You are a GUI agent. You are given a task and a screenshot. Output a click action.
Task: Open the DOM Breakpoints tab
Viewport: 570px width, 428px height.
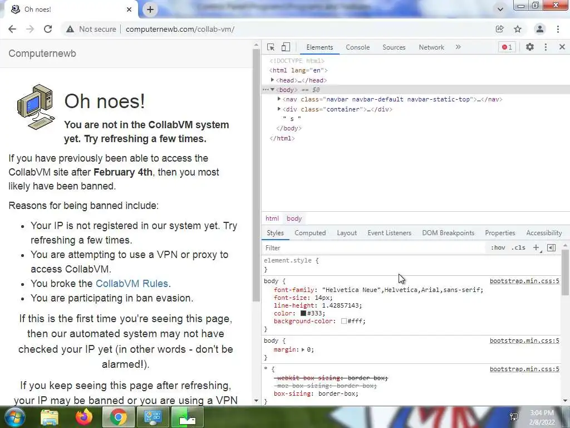(448, 233)
